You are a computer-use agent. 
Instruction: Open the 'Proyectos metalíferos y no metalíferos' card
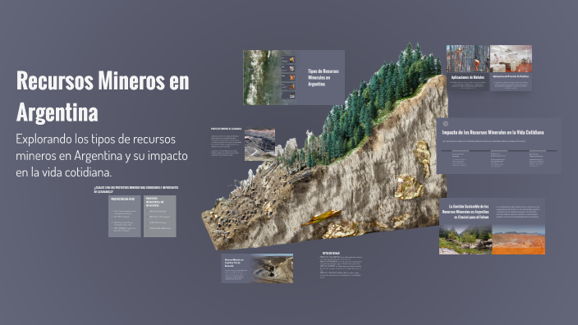159,217
